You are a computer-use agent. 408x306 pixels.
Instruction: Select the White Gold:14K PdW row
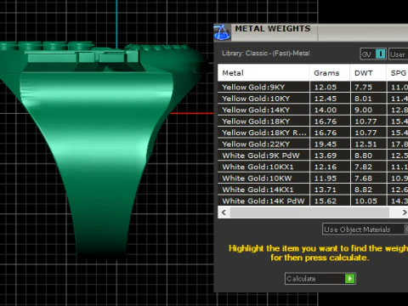[x=313, y=201]
